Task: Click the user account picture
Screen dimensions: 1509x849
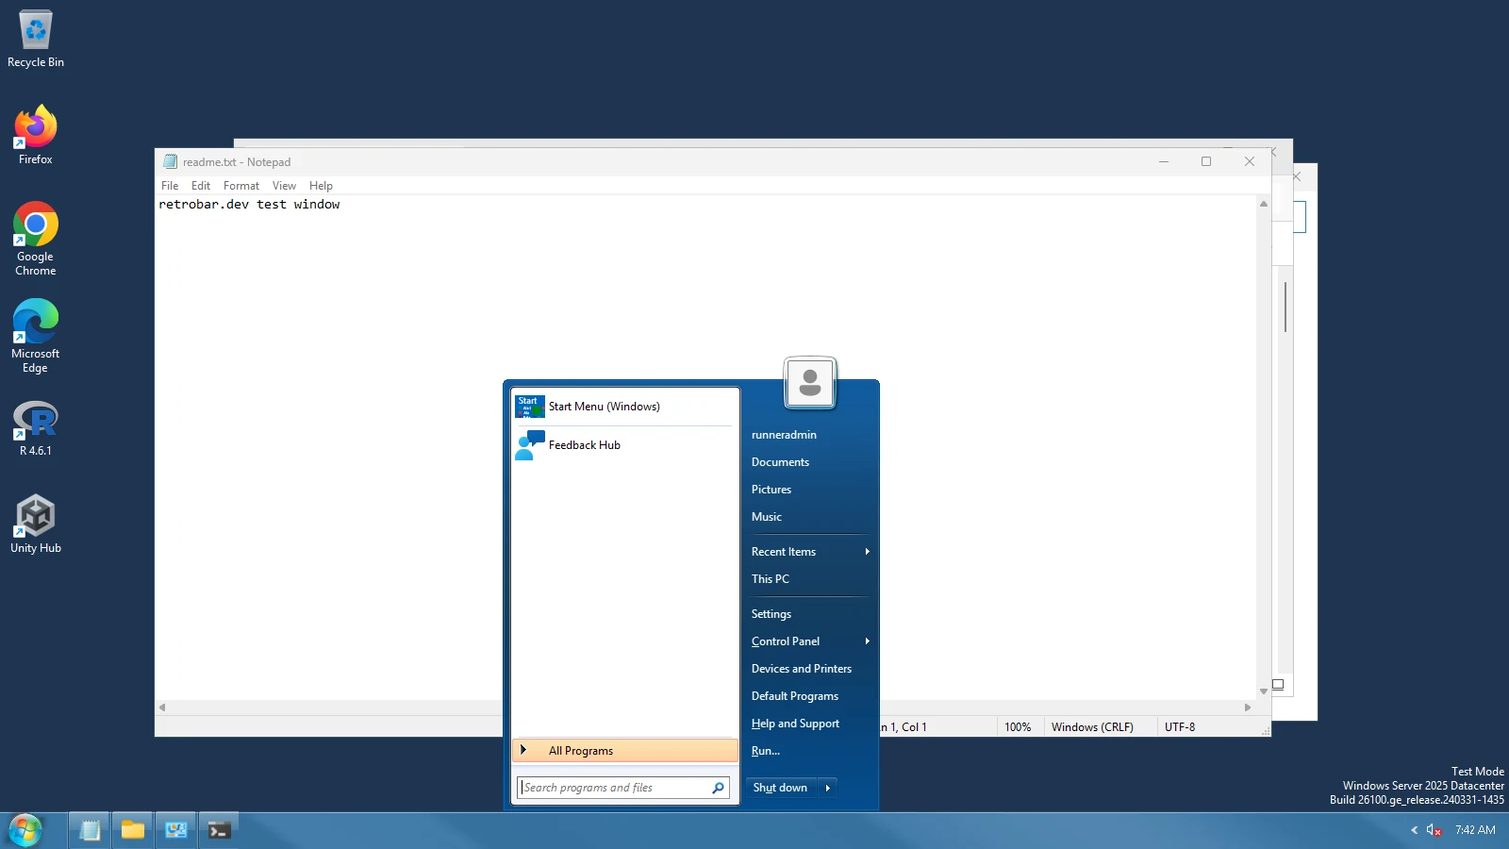Action: click(x=810, y=383)
